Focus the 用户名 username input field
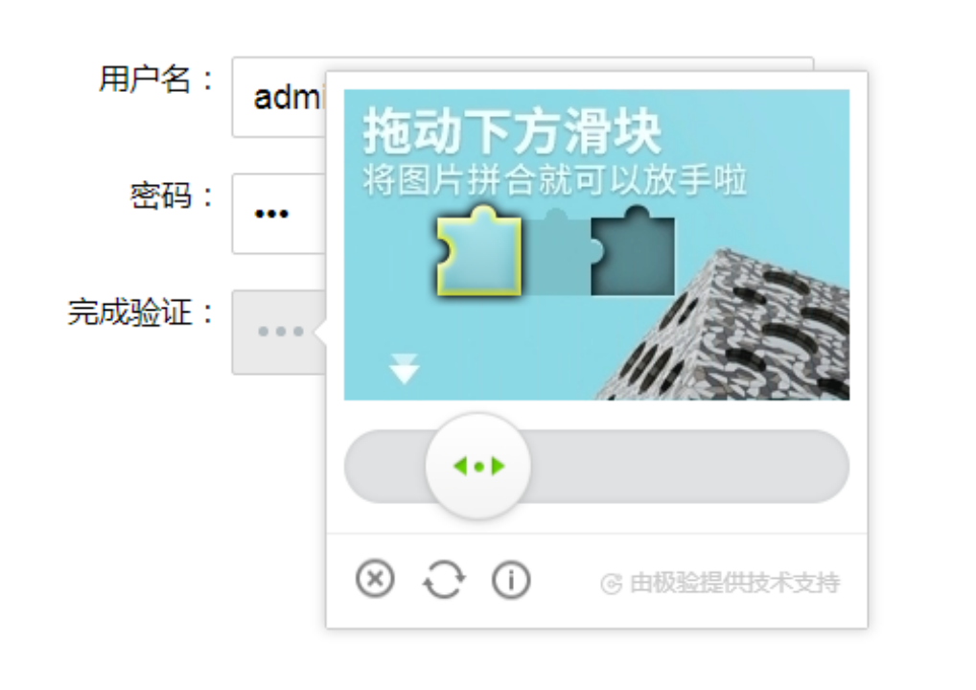This screenshot has width=976, height=690. (x=278, y=97)
